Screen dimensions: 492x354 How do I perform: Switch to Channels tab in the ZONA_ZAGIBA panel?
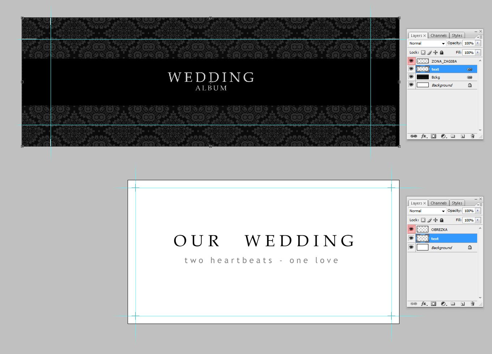[438, 35]
